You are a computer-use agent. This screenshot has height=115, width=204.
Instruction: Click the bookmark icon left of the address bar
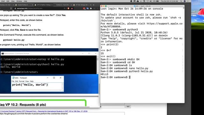tap(11, 8)
